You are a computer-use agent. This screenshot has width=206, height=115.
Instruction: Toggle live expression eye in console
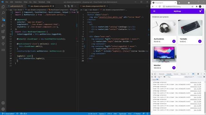[x=164, y=77]
